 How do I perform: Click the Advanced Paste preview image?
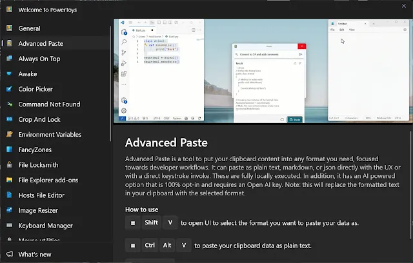(263, 71)
